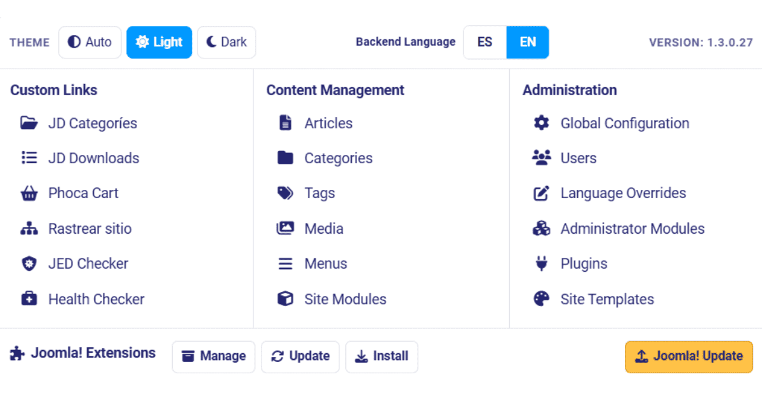Open Site Templates
The image size is (762, 400).
pyautogui.click(x=607, y=299)
